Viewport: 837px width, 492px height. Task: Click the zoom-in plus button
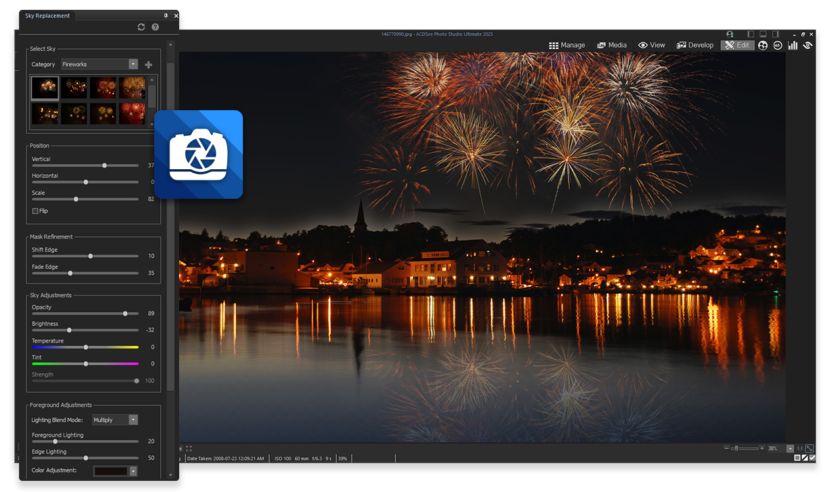click(762, 449)
